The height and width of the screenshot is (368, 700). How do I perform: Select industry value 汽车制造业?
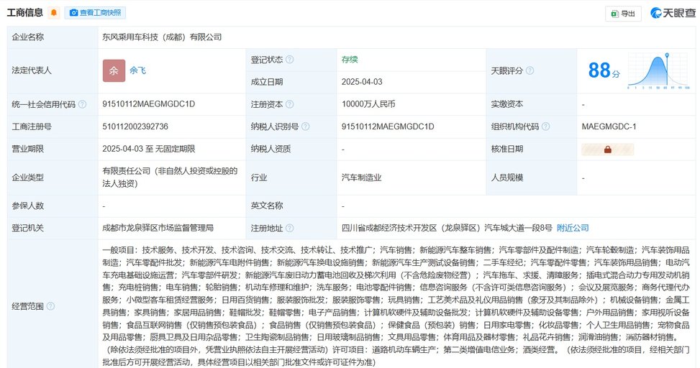coord(362,178)
